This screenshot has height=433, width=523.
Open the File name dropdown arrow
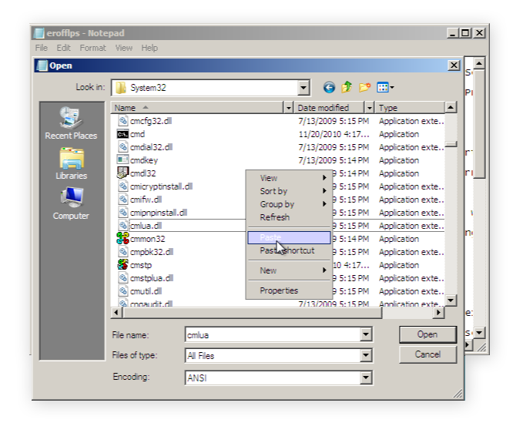click(366, 335)
